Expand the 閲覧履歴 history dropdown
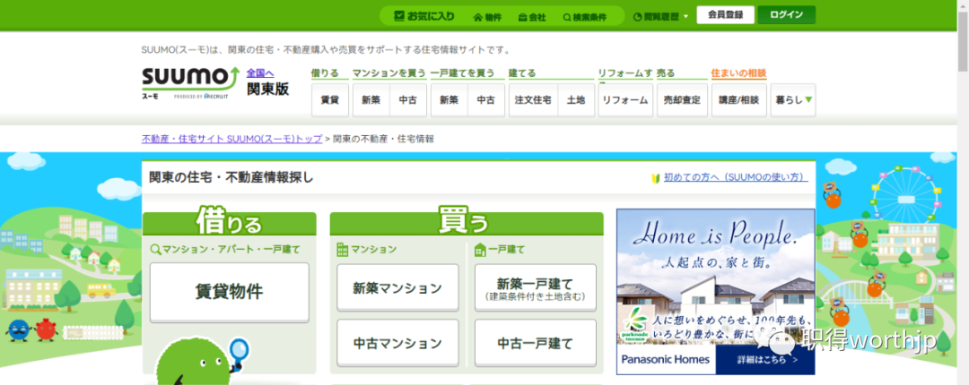Screen dimensions: 969x385 click(660, 17)
